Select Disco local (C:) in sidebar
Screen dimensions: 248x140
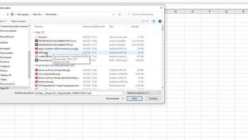[8, 84]
